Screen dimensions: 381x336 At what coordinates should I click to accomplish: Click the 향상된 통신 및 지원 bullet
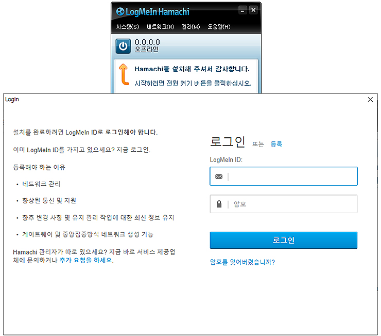click(x=49, y=201)
